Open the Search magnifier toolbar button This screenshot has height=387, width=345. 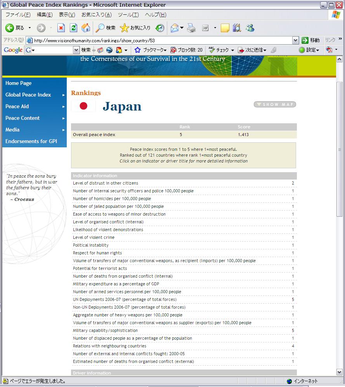click(x=106, y=28)
